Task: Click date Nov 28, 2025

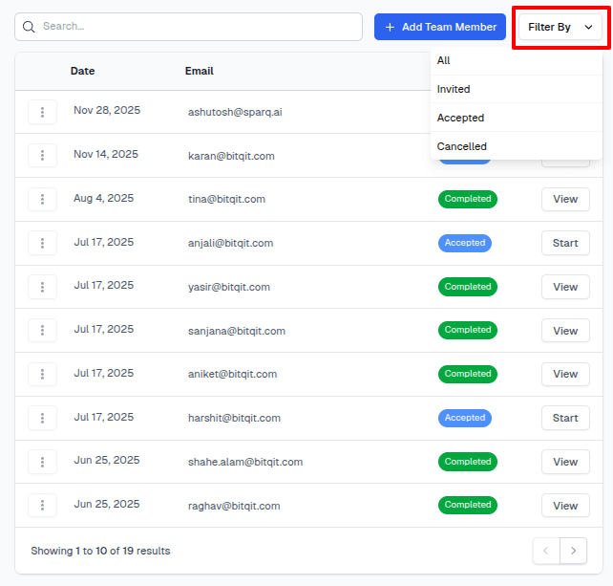Action: coord(107,110)
